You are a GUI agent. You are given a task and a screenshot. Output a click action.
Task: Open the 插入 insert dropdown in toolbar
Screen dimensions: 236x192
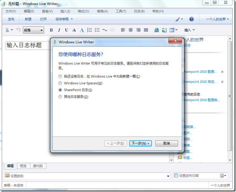(x=190, y=30)
